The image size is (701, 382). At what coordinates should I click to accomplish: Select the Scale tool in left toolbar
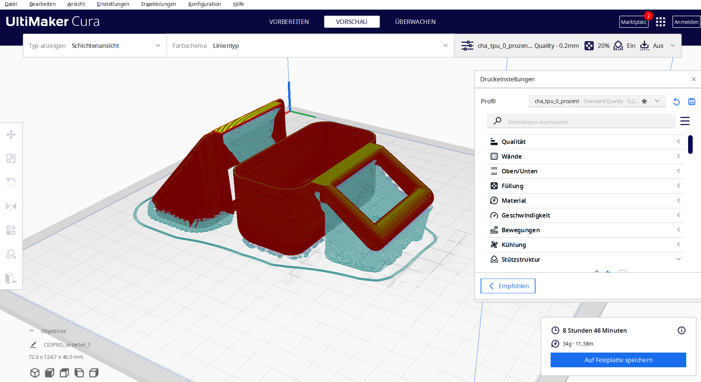[x=11, y=159]
